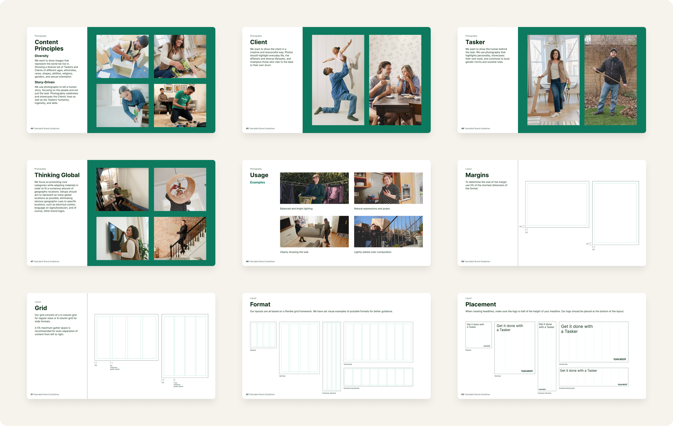Image resolution: width=673 pixels, height=426 pixels.
Task: Click taskrabbit logo in Horizontal placement layout
Action: point(620,359)
